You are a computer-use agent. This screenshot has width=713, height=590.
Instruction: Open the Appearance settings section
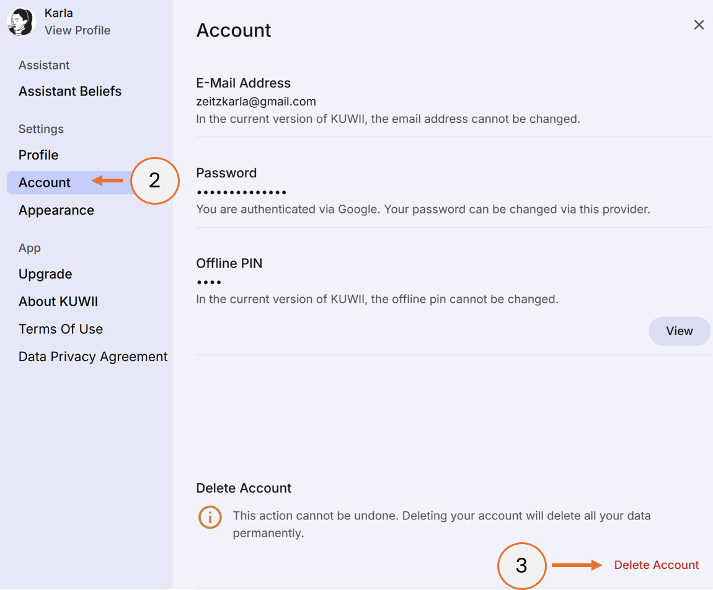(56, 210)
